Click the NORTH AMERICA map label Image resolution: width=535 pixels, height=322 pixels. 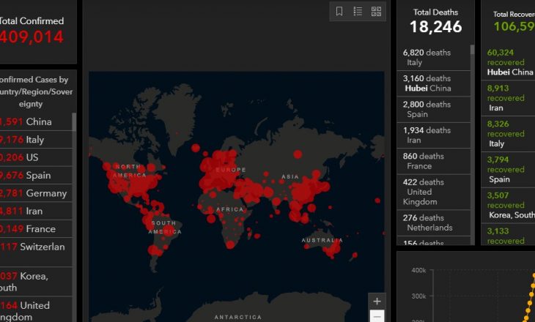[129, 171]
